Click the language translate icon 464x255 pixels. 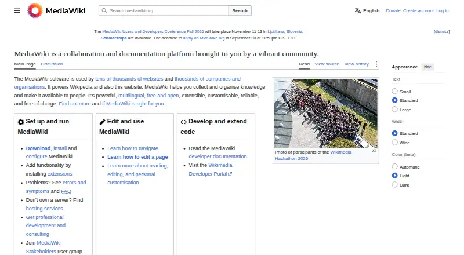click(358, 10)
